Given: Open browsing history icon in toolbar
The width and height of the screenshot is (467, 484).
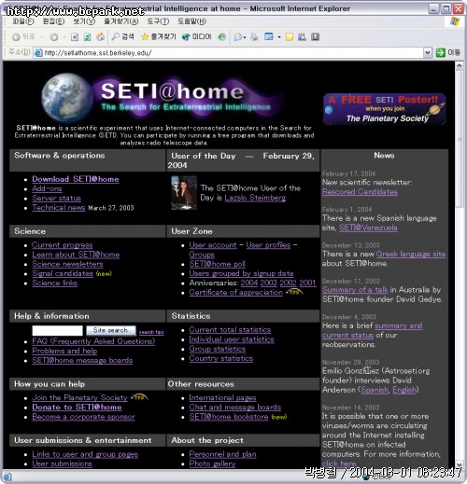Looking at the screenshot, I should pyautogui.click(x=221, y=37).
